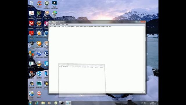Select the Call of Duty soldier desktop icon

[31, 75]
